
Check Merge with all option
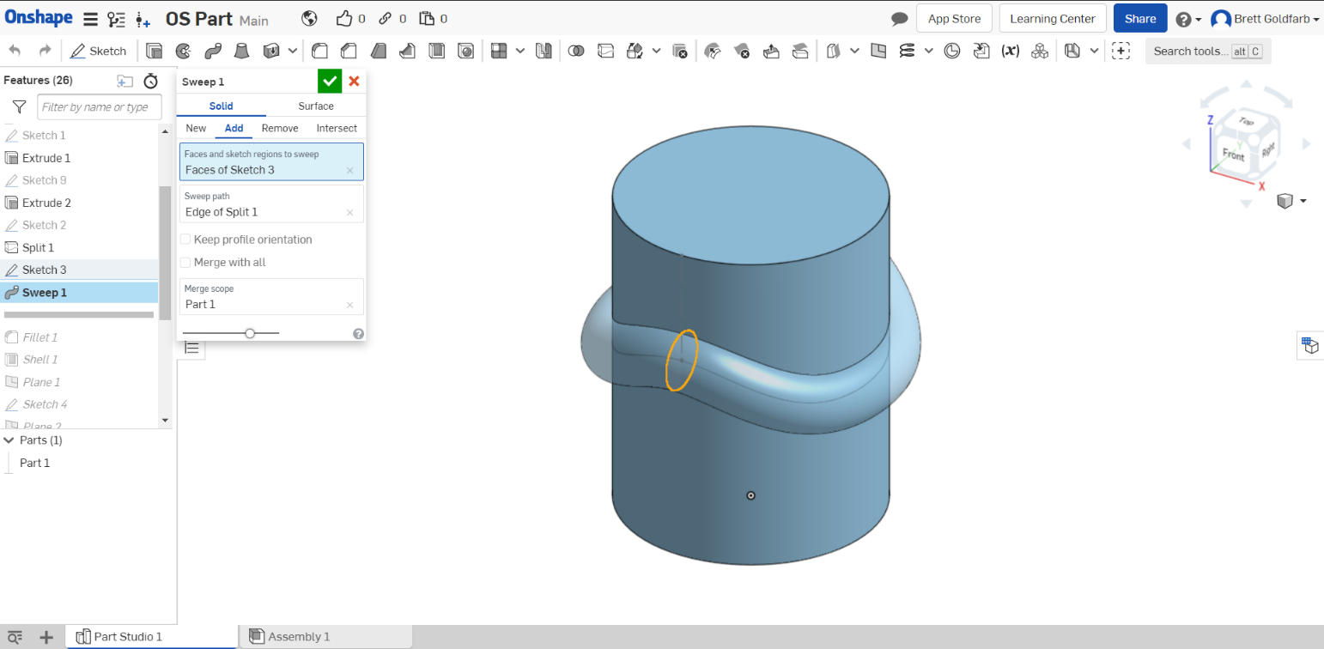(185, 262)
